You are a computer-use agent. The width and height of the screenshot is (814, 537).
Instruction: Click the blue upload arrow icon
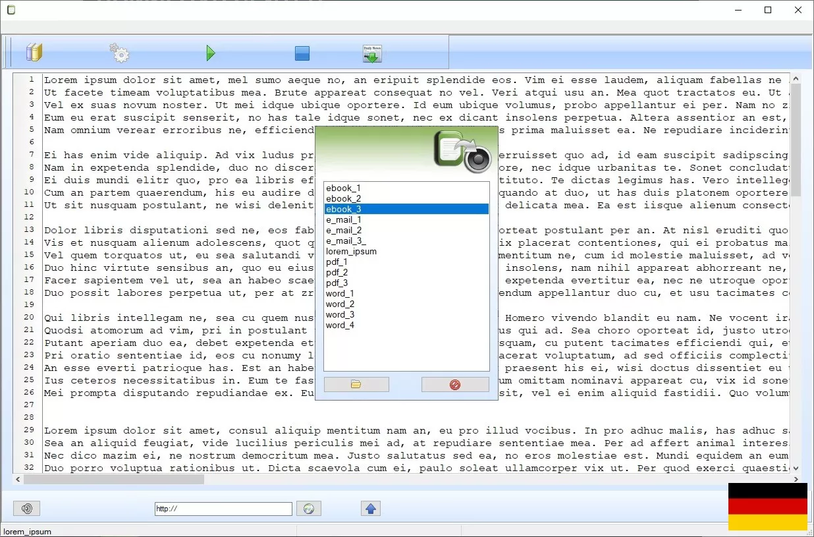(x=370, y=508)
